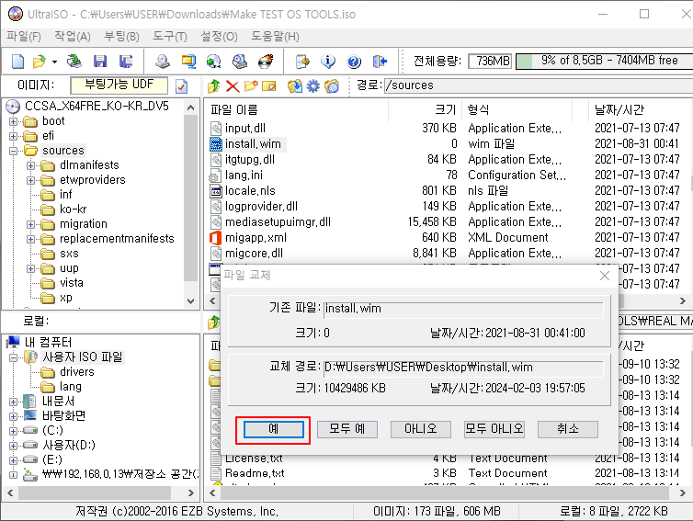Click the 모두 예 button
The height and width of the screenshot is (521, 693).
(x=347, y=429)
